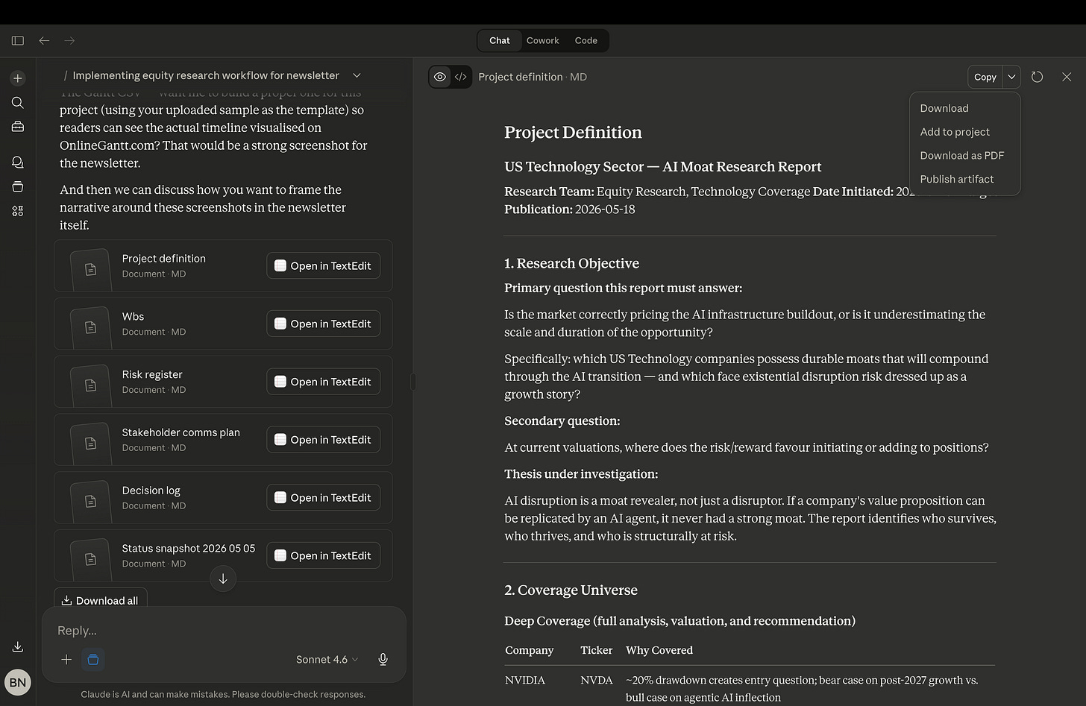The image size is (1086, 706).
Task: Click the Why Covered column header
Action: click(x=659, y=650)
